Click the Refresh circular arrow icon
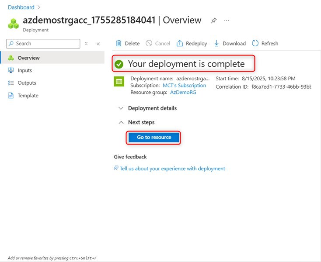 coord(255,43)
